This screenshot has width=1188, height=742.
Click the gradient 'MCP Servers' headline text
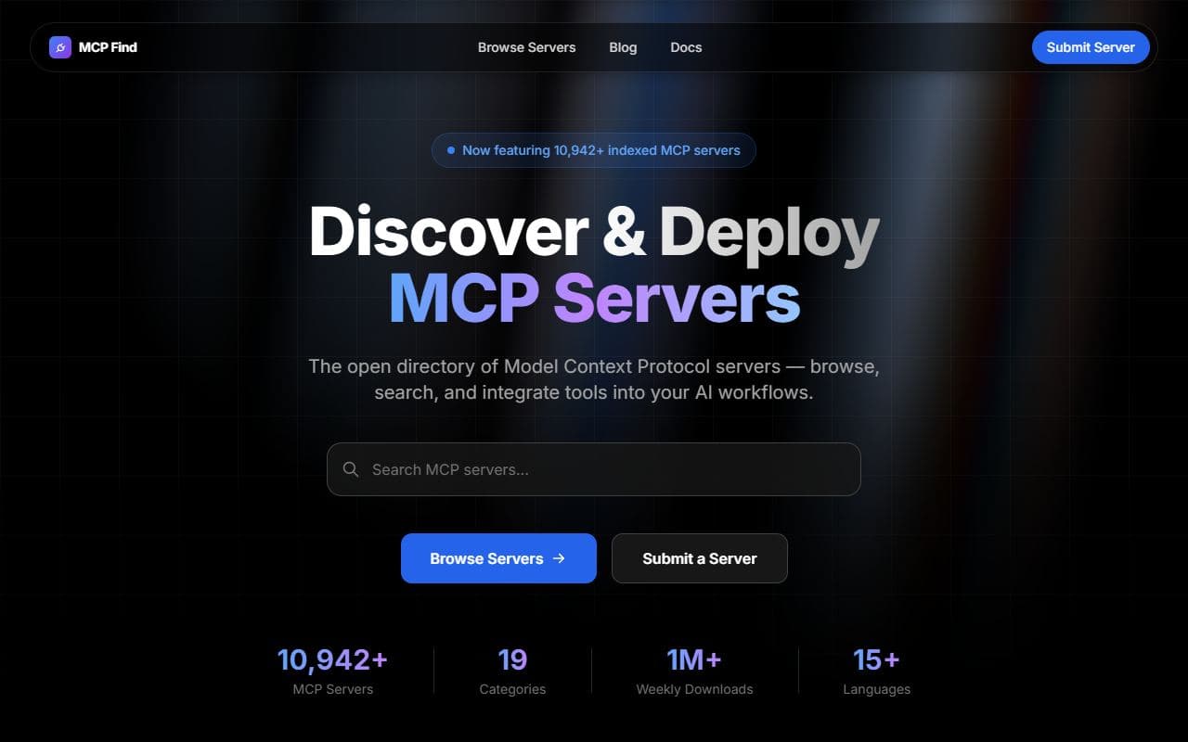594,299
